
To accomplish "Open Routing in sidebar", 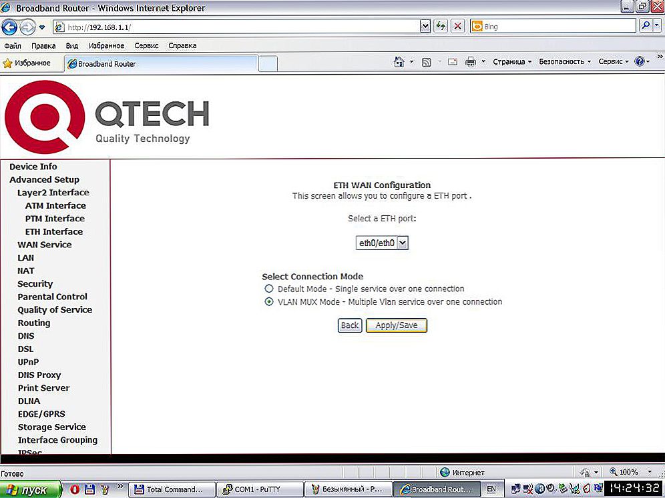I will pyautogui.click(x=34, y=323).
